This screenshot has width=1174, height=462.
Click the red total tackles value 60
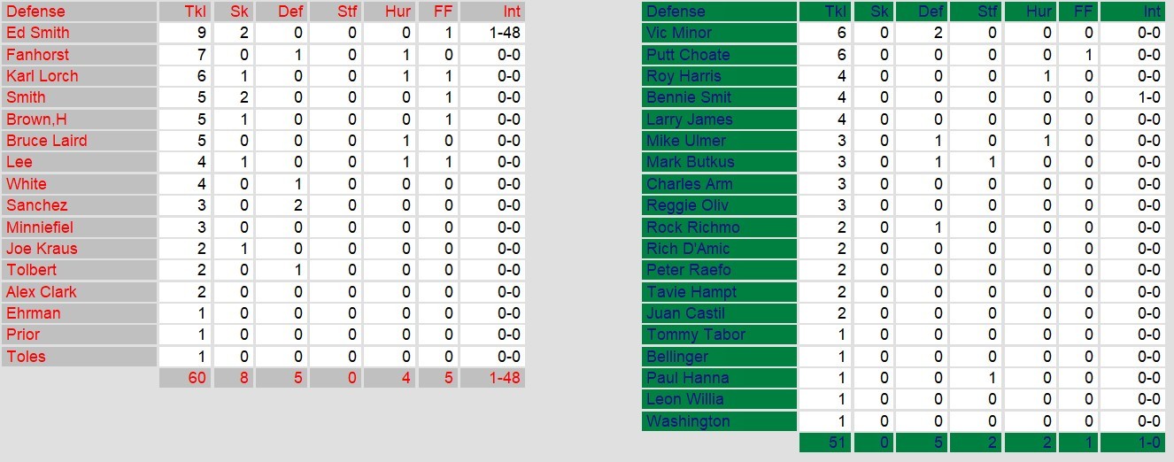point(196,378)
